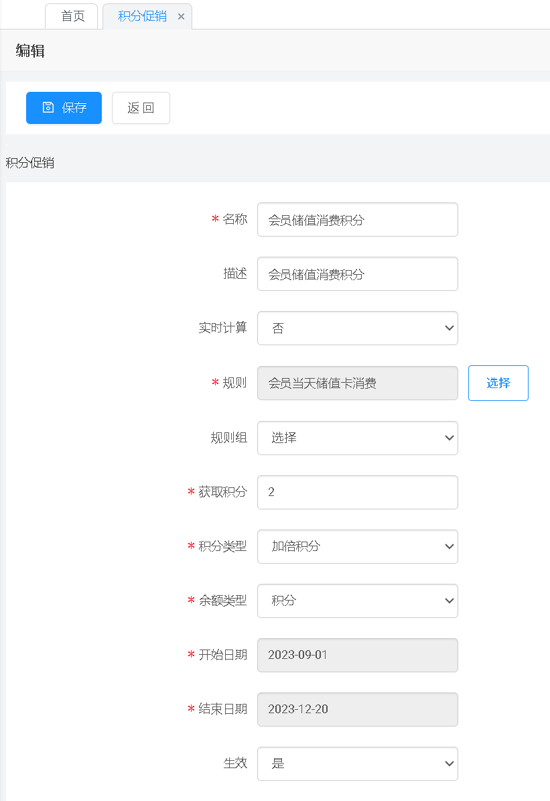This screenshot has height=801, width=550.
Task: Click the 实时计算 label
Action: (x=222, y=328)
